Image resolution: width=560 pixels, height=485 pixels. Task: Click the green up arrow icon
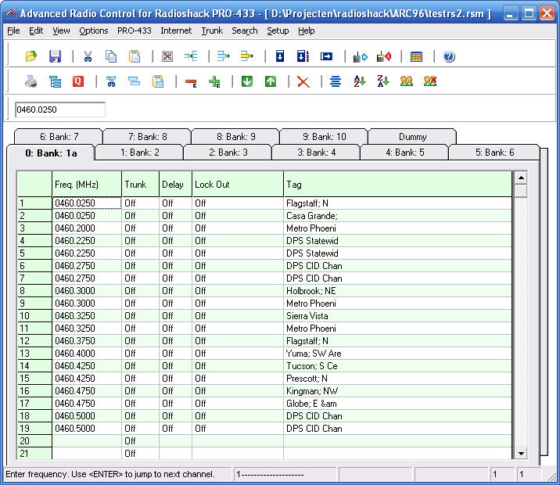(271, 81)
